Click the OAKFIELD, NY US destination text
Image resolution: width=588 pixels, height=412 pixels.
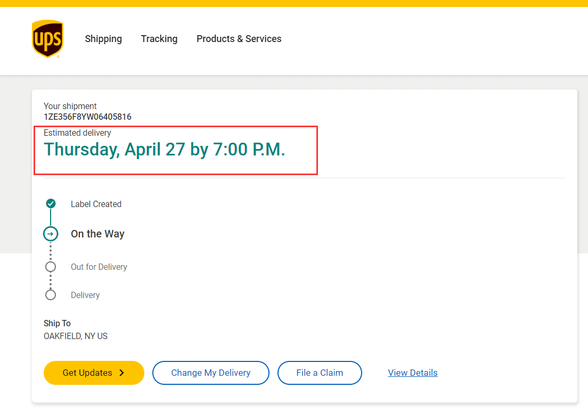[x=76, y=336]
